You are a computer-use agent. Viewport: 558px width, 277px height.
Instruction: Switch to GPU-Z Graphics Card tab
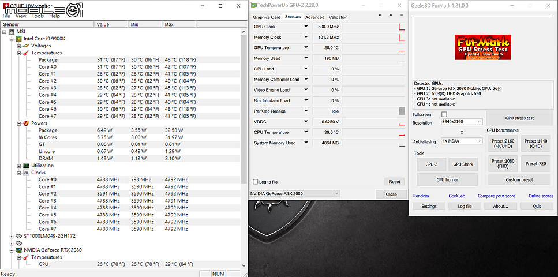(x=267, y=17)
